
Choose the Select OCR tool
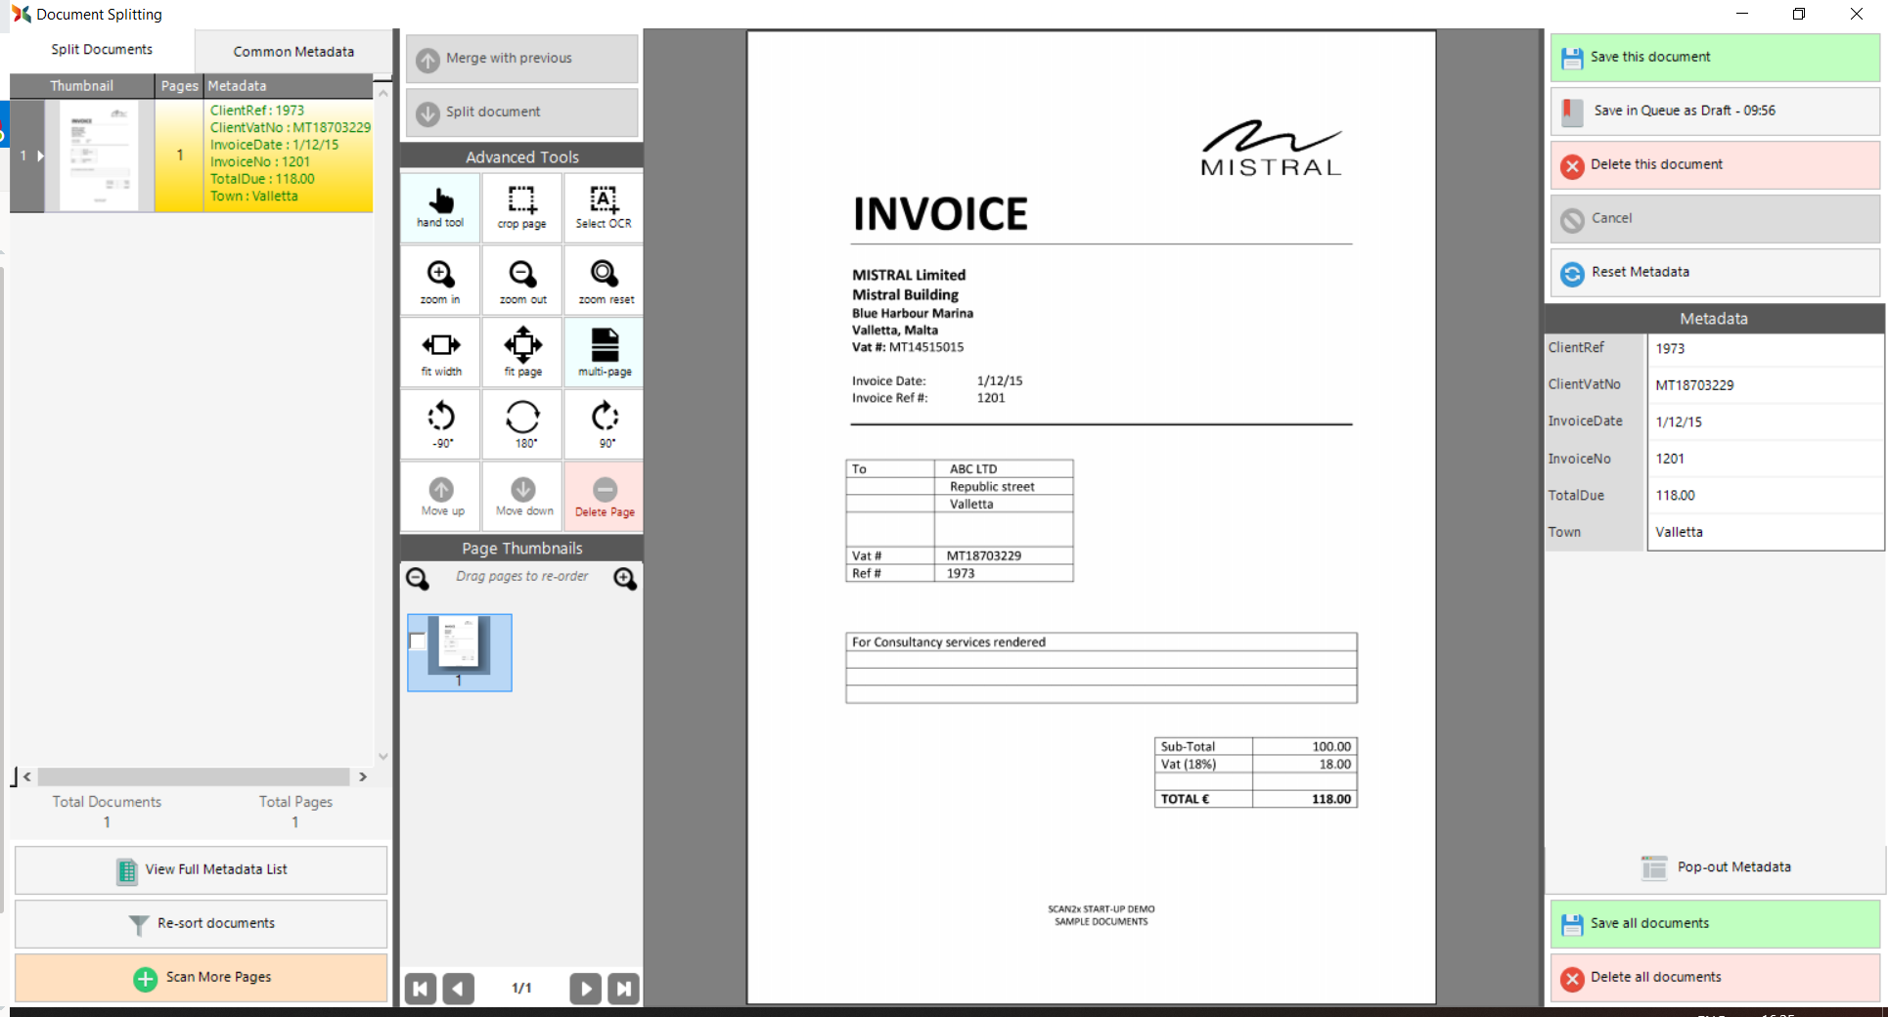604,207
